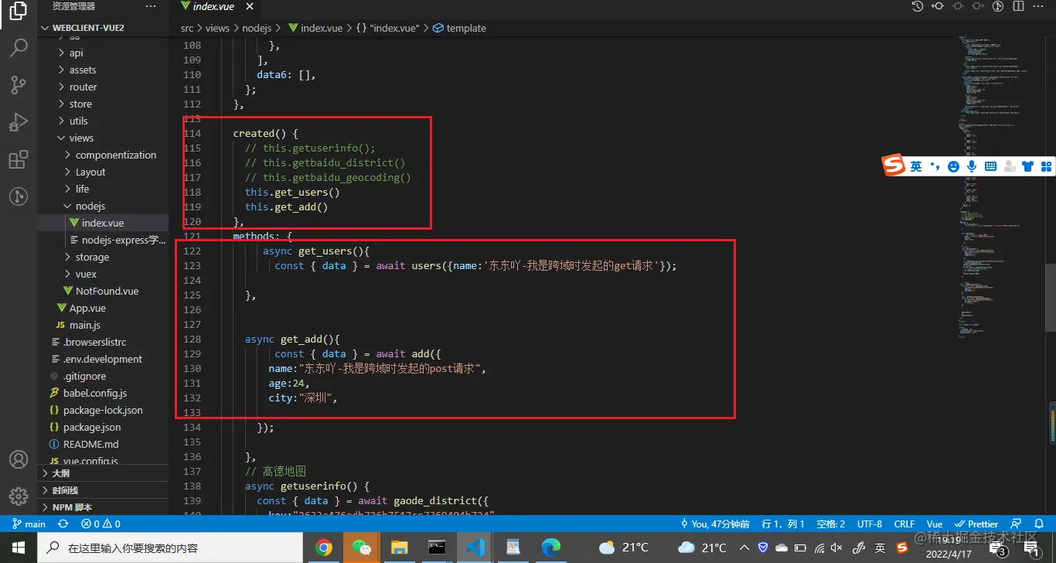Open WeChat from the taskbar

[x=362, y=548]
